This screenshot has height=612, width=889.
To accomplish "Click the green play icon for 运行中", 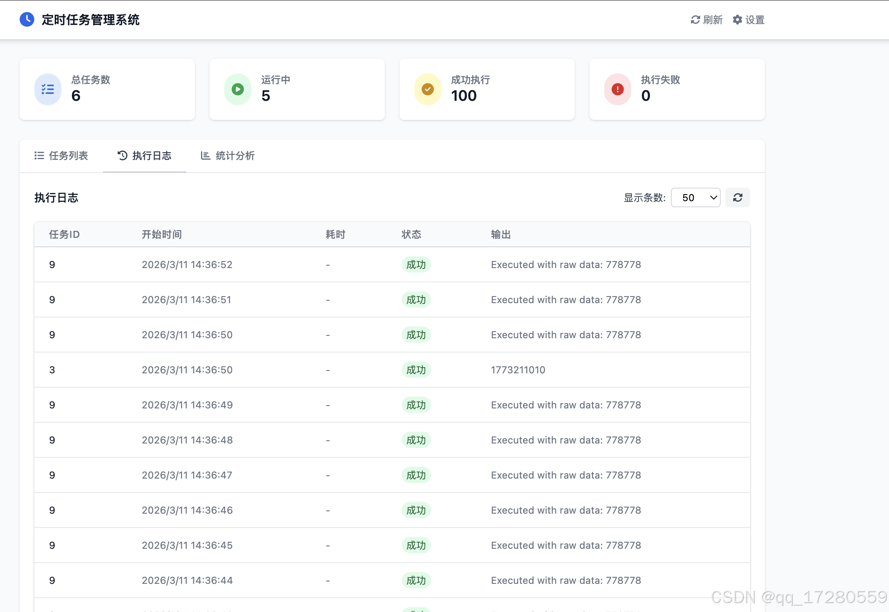I will tap(238, 89).
